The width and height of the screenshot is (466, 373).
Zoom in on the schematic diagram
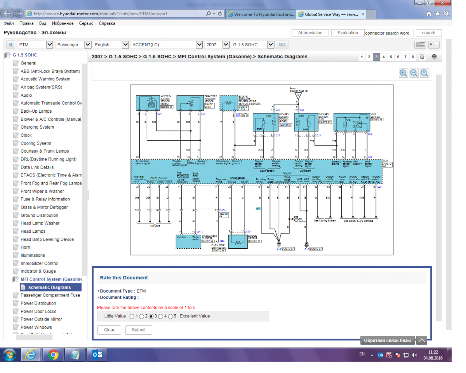point(403,73)
